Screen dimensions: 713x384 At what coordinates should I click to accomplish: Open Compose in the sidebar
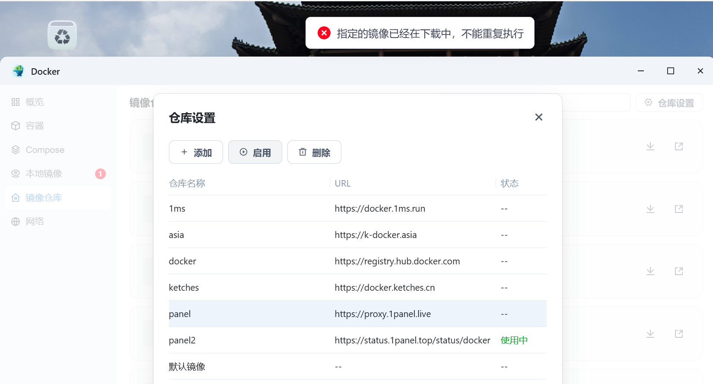pyautogui.click(x=58, y=150)
